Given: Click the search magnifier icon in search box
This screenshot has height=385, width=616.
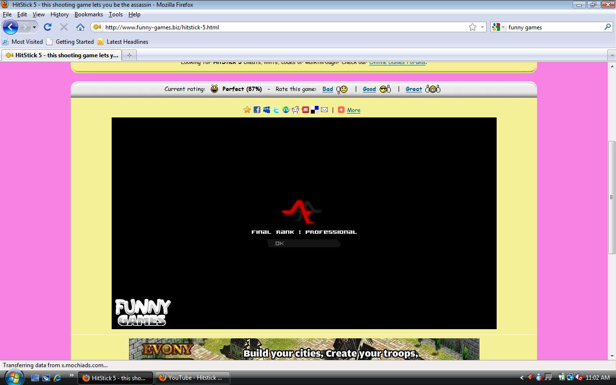Looking at the screenshot, I should [607, 27].
